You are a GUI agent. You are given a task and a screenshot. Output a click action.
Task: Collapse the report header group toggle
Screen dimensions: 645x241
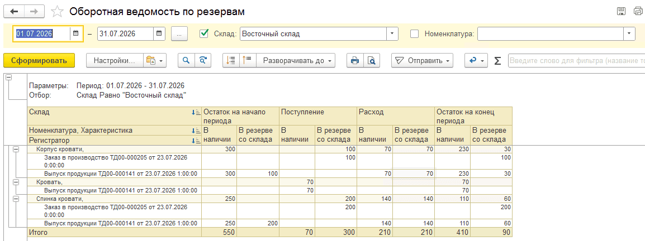[x=8, y=78]
